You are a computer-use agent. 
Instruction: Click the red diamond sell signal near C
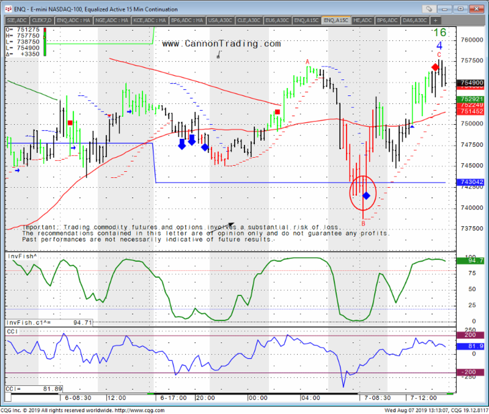tap(435, 67)
